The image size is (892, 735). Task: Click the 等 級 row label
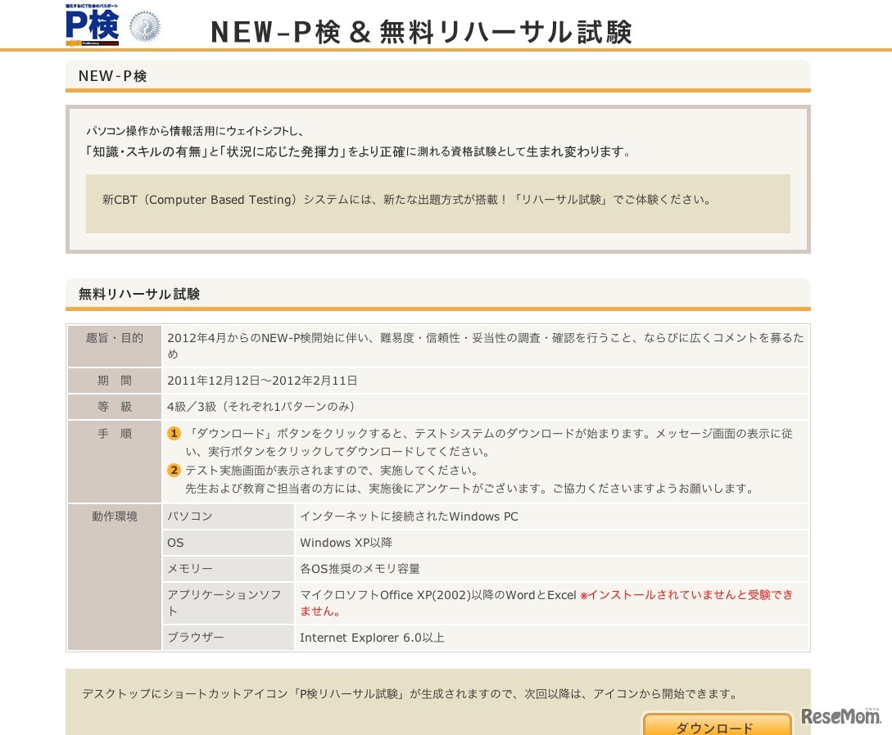[115, 407]
